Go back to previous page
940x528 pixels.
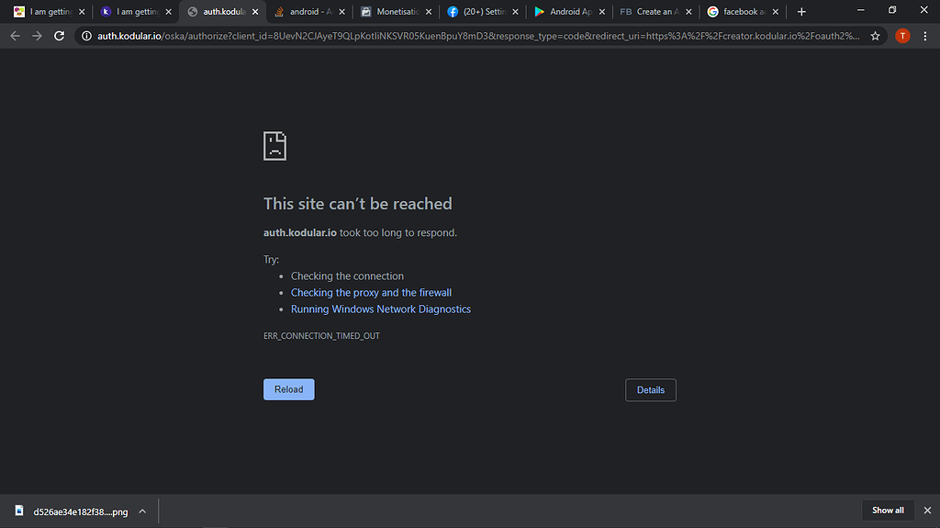click(x=15, y=36)
